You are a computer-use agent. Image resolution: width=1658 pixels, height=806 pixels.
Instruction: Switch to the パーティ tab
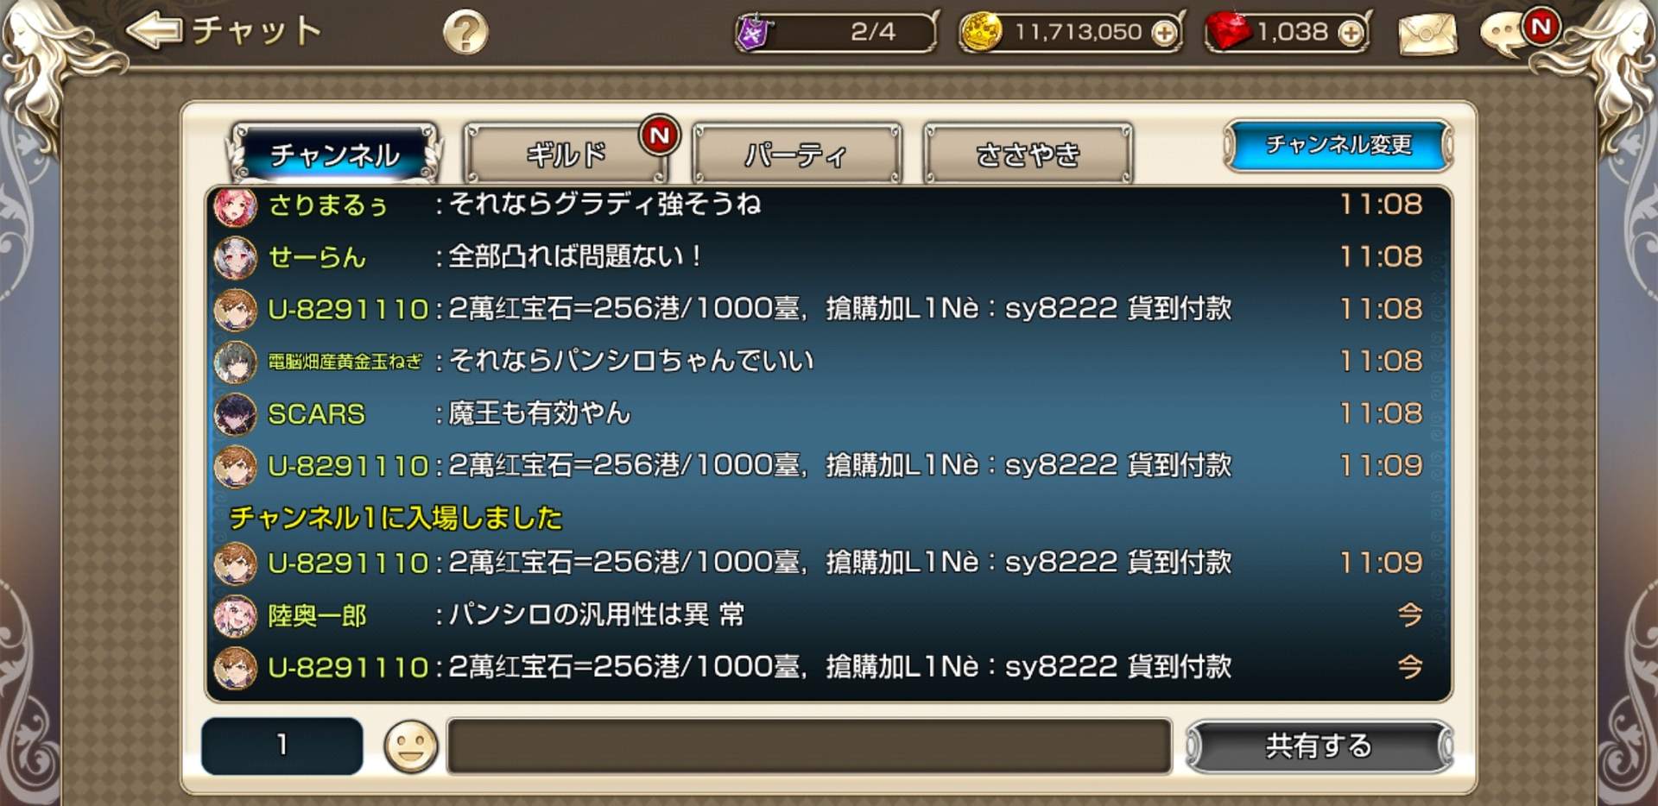(x=796, y=154)
